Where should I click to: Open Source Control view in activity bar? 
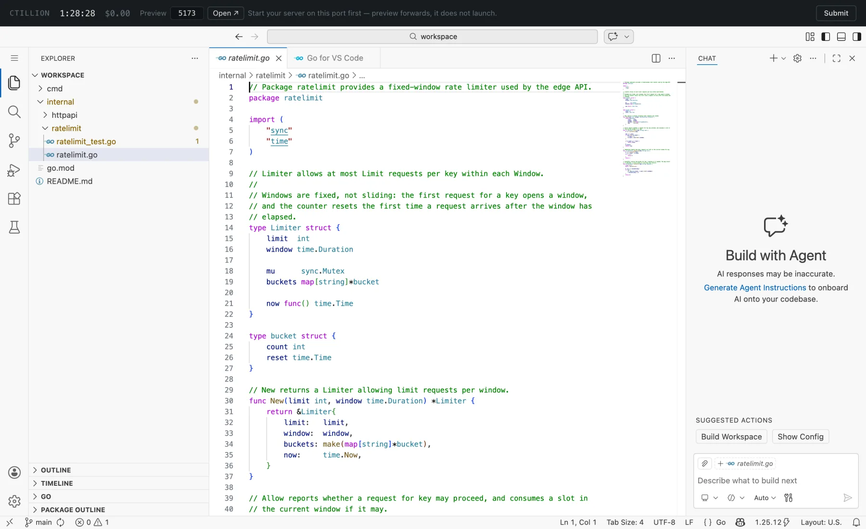click(14, 140)
